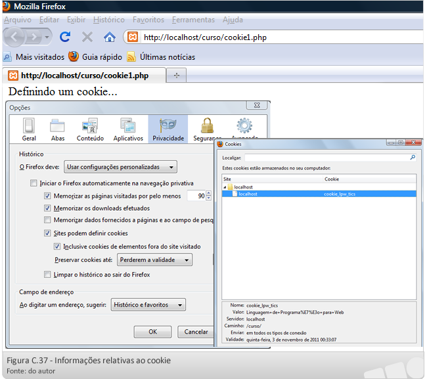Open the Guia rápido bookmark
Image resolution: width=427 pixels, height=379 pixels.
[x=95, y=57]
